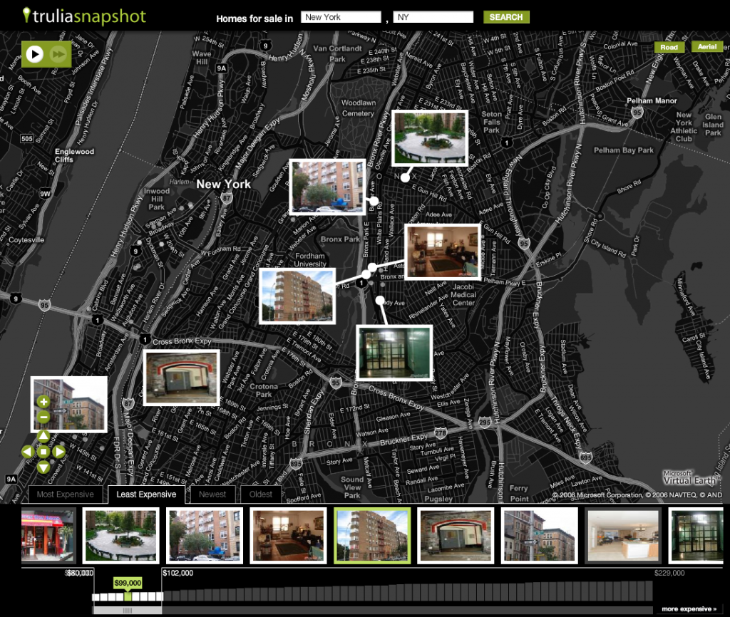Click the Pelham Manor map label
Viewport: 730px width, 617px height.
point(652,100)
